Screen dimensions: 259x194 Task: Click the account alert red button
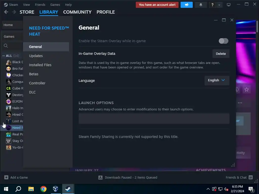[157, 5]
